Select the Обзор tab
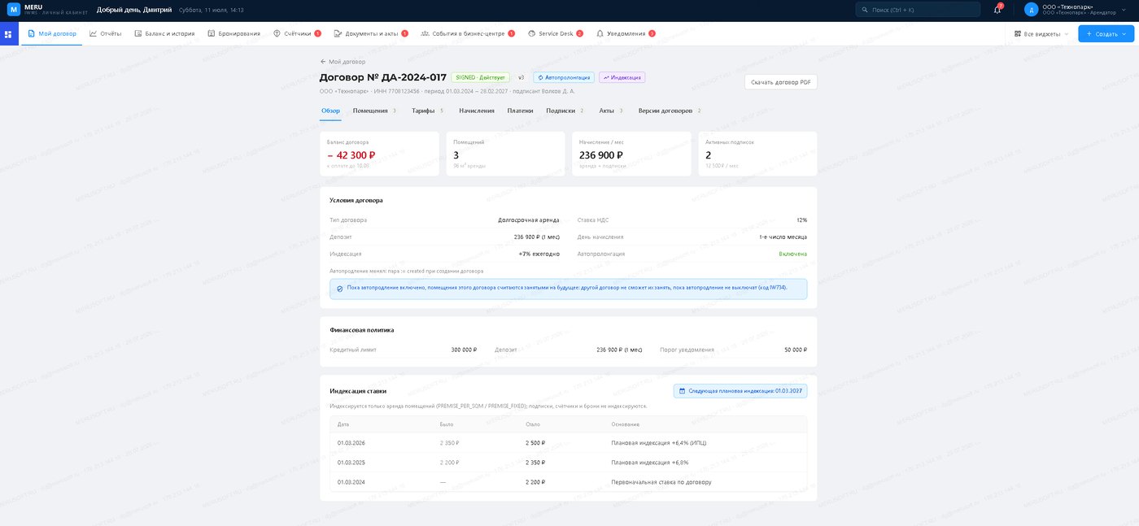Screen dimensions: 1139x526 [330, 110]
